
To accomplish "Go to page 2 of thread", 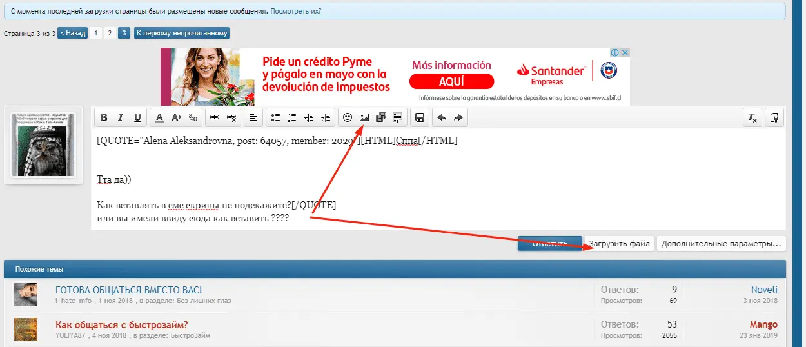I will coord(110,33).
